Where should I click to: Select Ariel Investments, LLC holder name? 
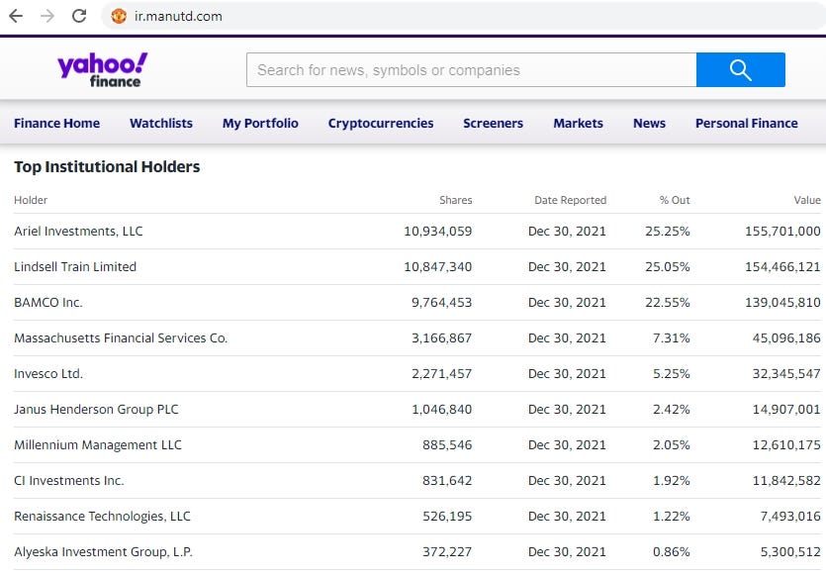point(78,232)
